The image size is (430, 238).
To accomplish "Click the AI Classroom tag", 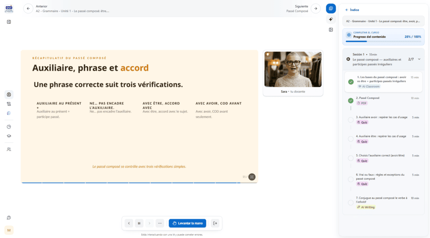I will coord(369,86).
